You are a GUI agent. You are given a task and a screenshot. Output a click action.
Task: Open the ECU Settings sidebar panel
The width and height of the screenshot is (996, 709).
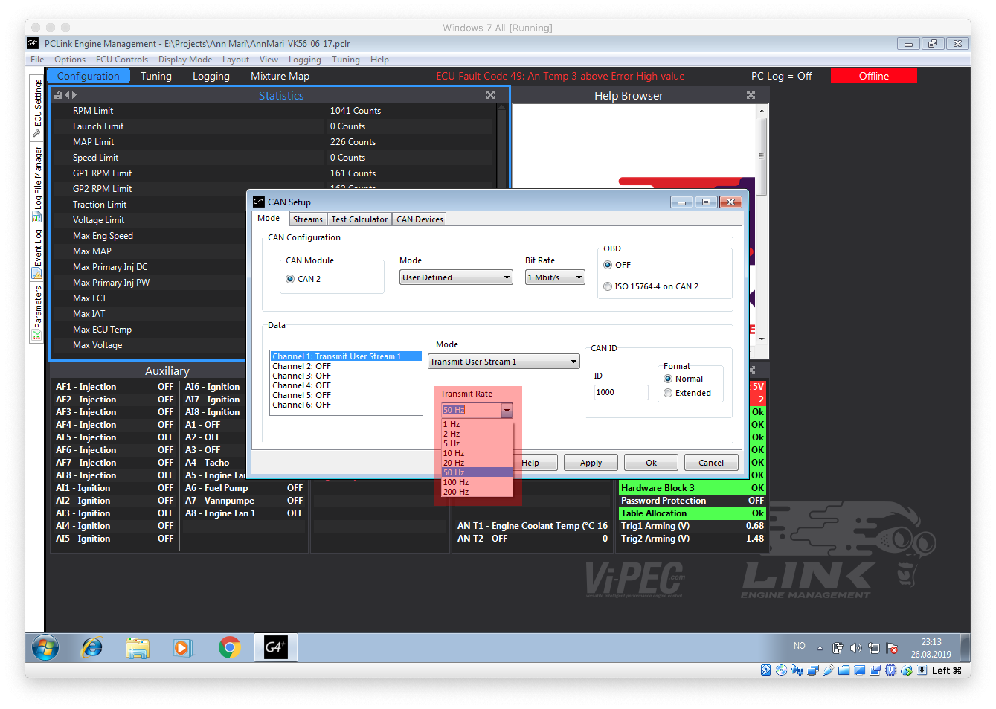pyautogui.click(x=38, y=107)
